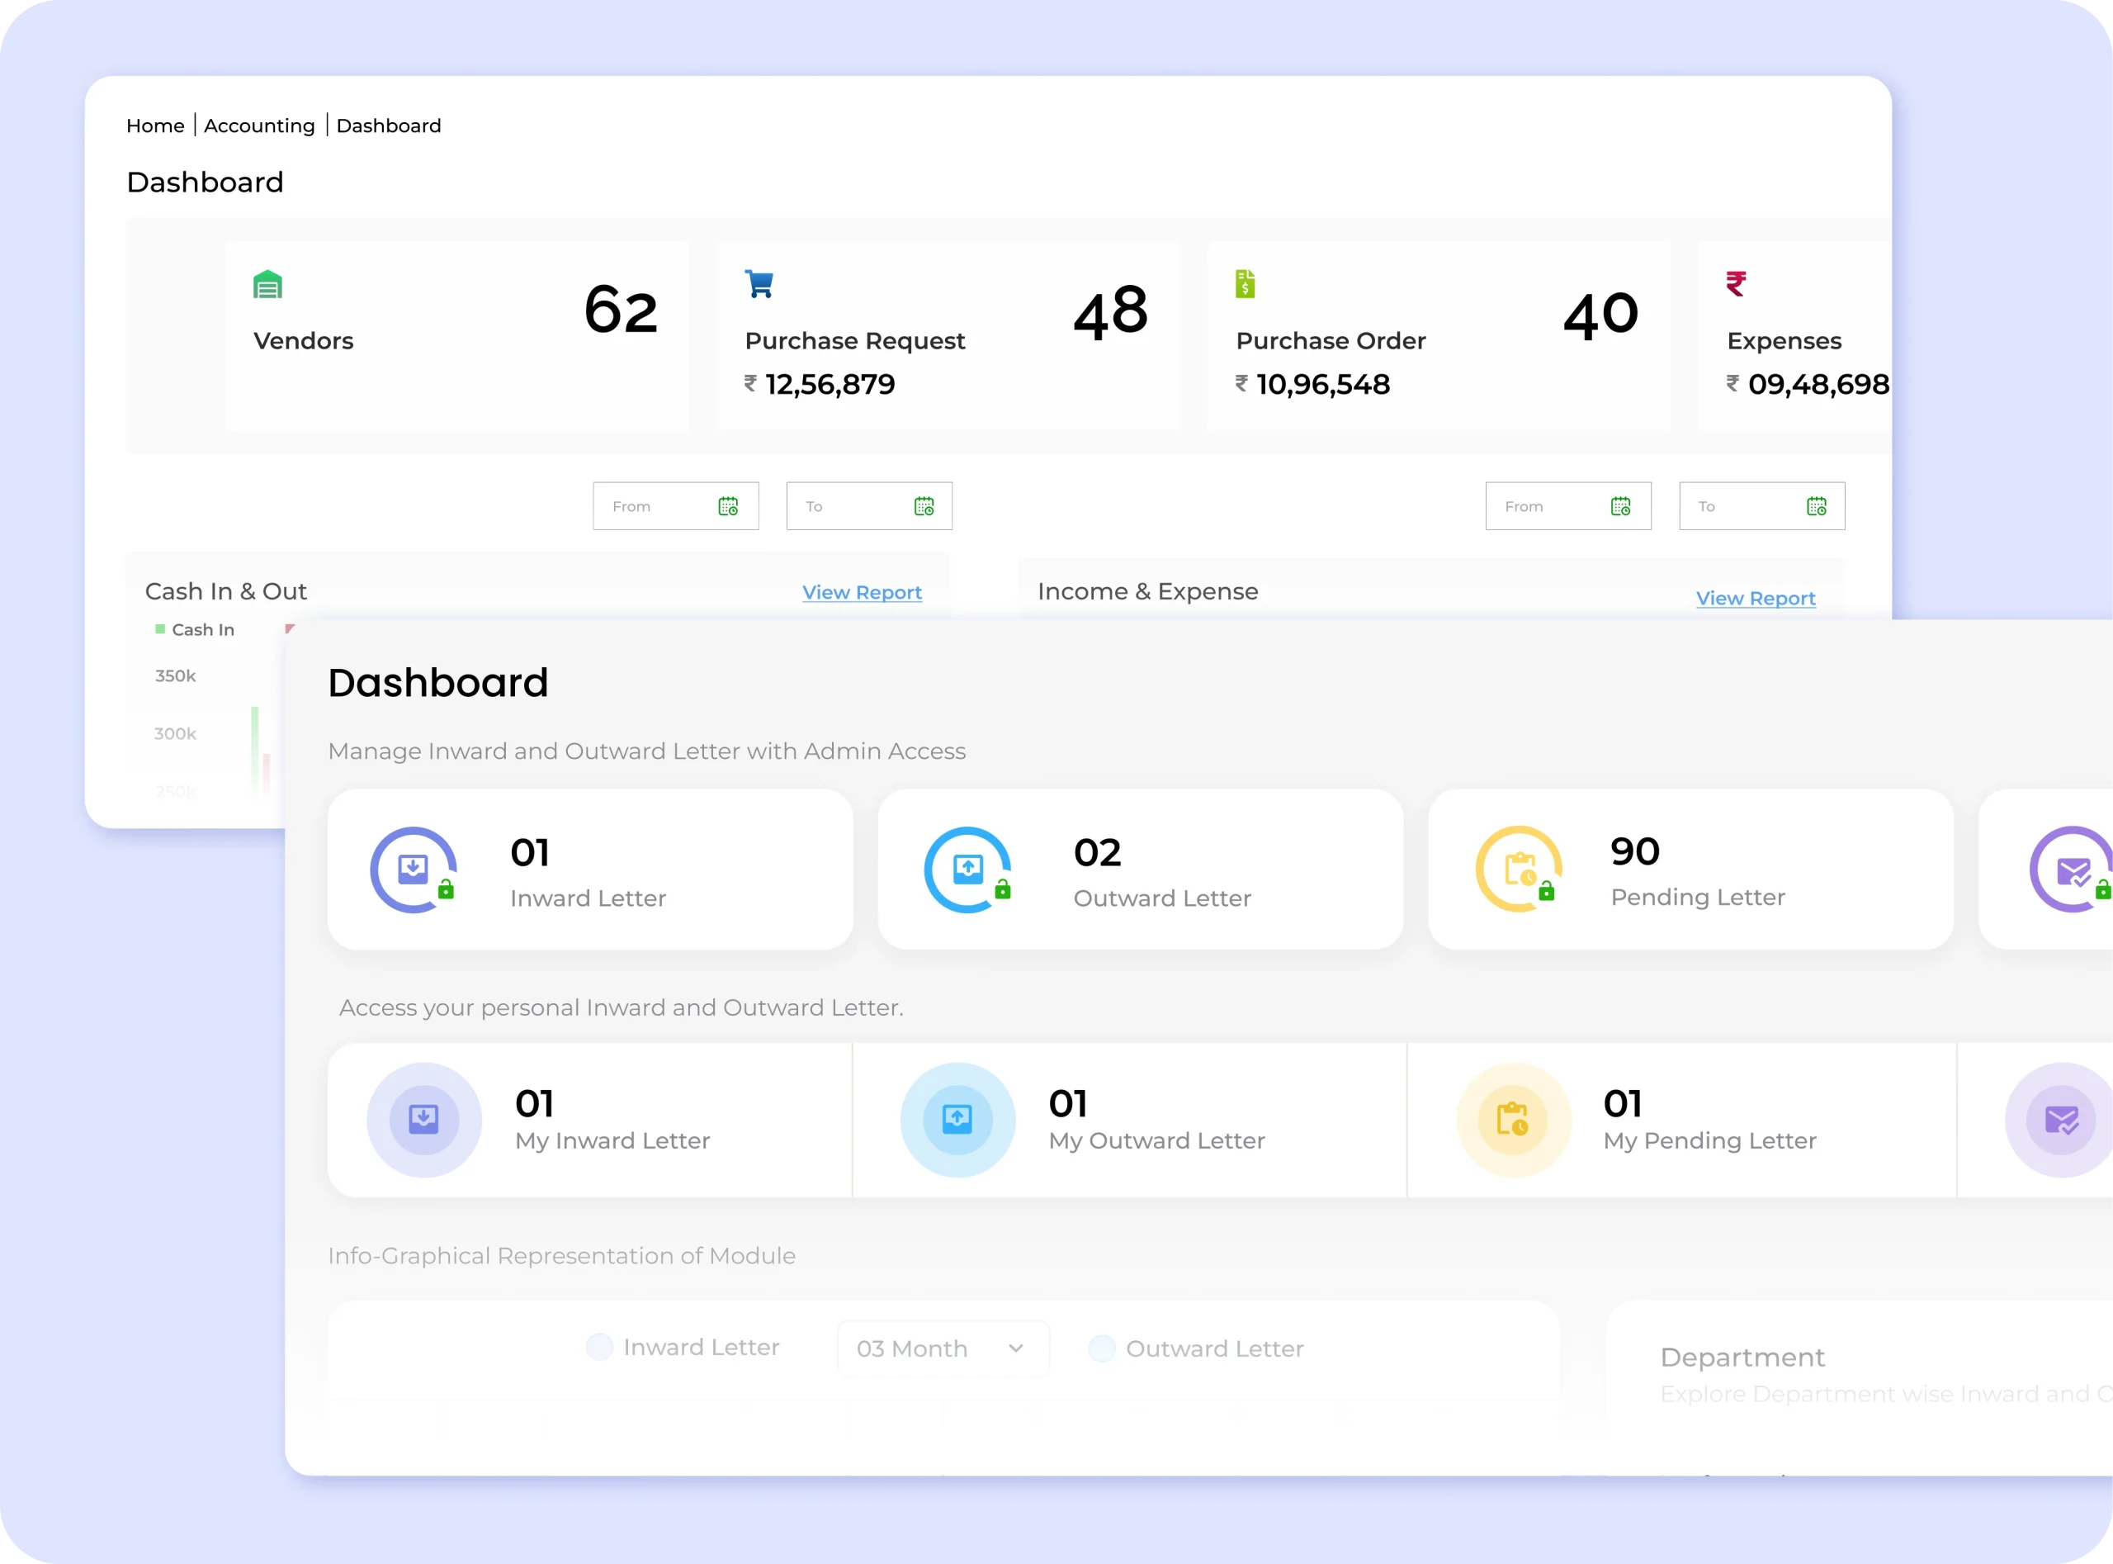Click the green Vendors store icon
2113x1564 pixels.
click(267, 285)
